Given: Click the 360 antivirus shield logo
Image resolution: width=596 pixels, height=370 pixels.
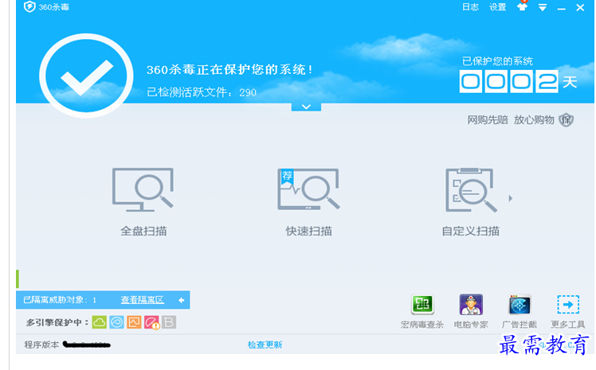Looking at the screenshot, I should [x=29, y=7].
